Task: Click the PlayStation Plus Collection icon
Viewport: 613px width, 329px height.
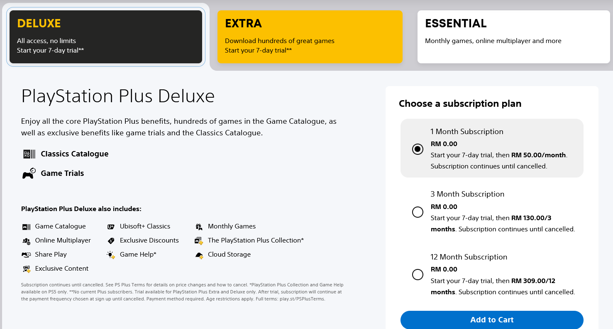Action: click(198, 240)
